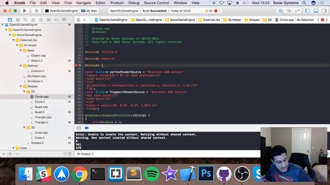Screen dimensions: 330x185
Task: Switch to the Version editor
Action: point(298,11)
